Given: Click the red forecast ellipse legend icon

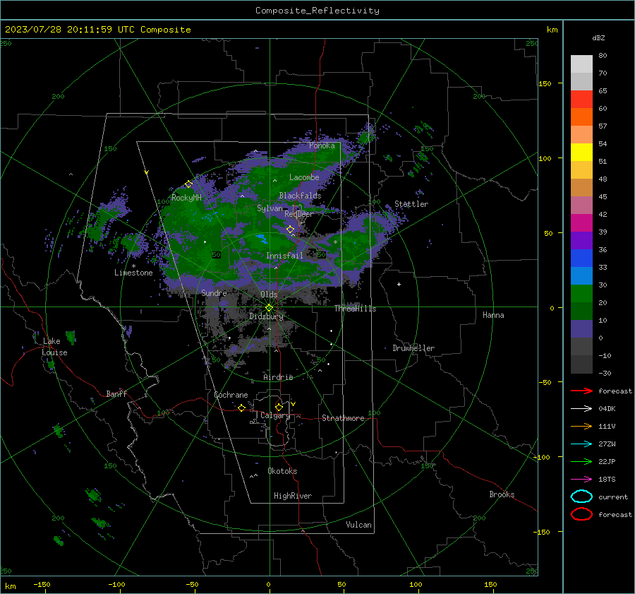Looking at the screenshot, I should 581,514.
